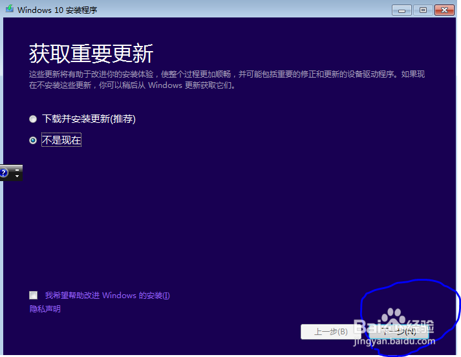Open the help widget dropdown arrow

pos(17,176)
